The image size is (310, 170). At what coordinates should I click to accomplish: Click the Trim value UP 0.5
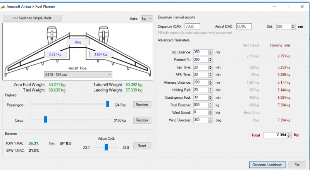[x=65, y=143]
